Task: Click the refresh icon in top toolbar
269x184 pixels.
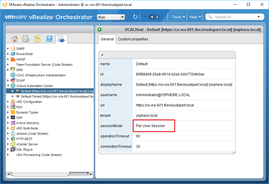Action: pos(135,17)
